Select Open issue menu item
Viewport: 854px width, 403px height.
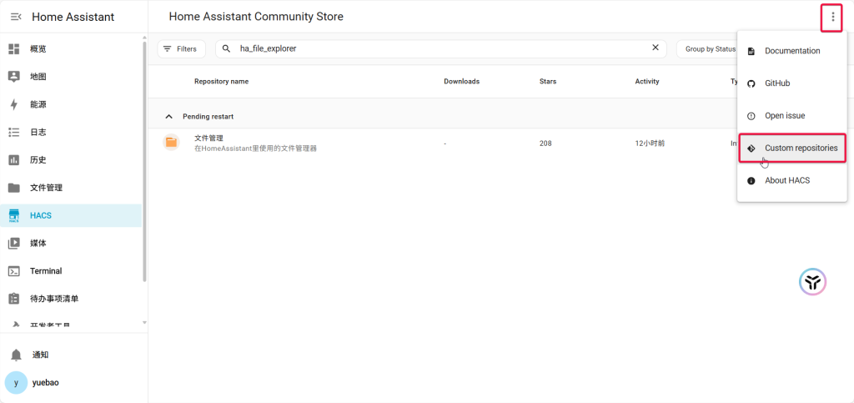click(x=792, y=115)
